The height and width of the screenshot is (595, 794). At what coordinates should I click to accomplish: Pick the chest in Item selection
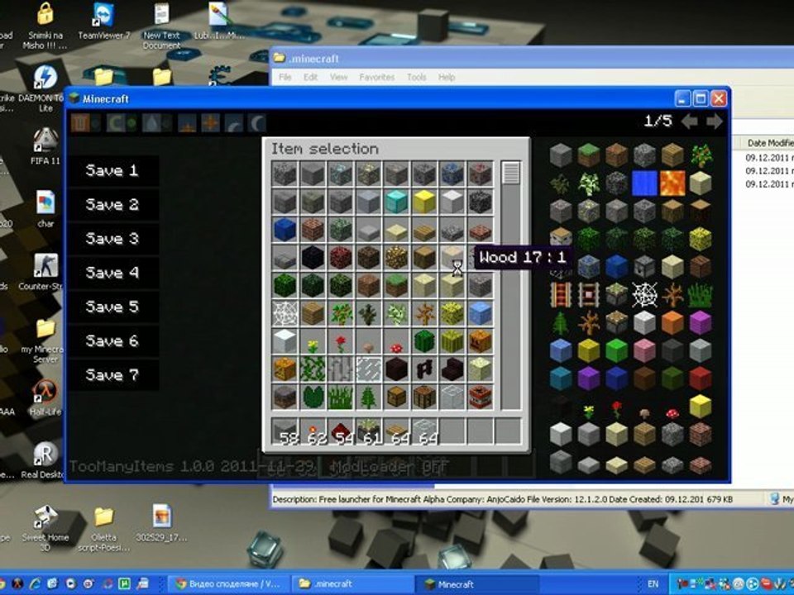click(396, 397)
